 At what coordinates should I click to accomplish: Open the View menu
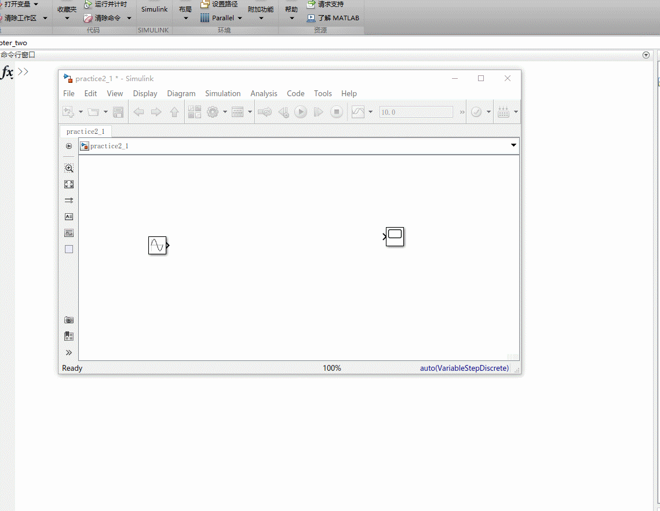[x=115, y=93]
